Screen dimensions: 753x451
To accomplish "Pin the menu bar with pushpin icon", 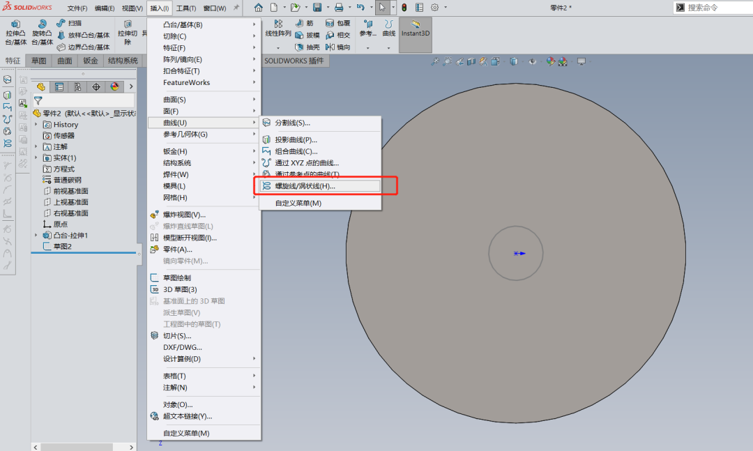I will click(x=236, y=8).
